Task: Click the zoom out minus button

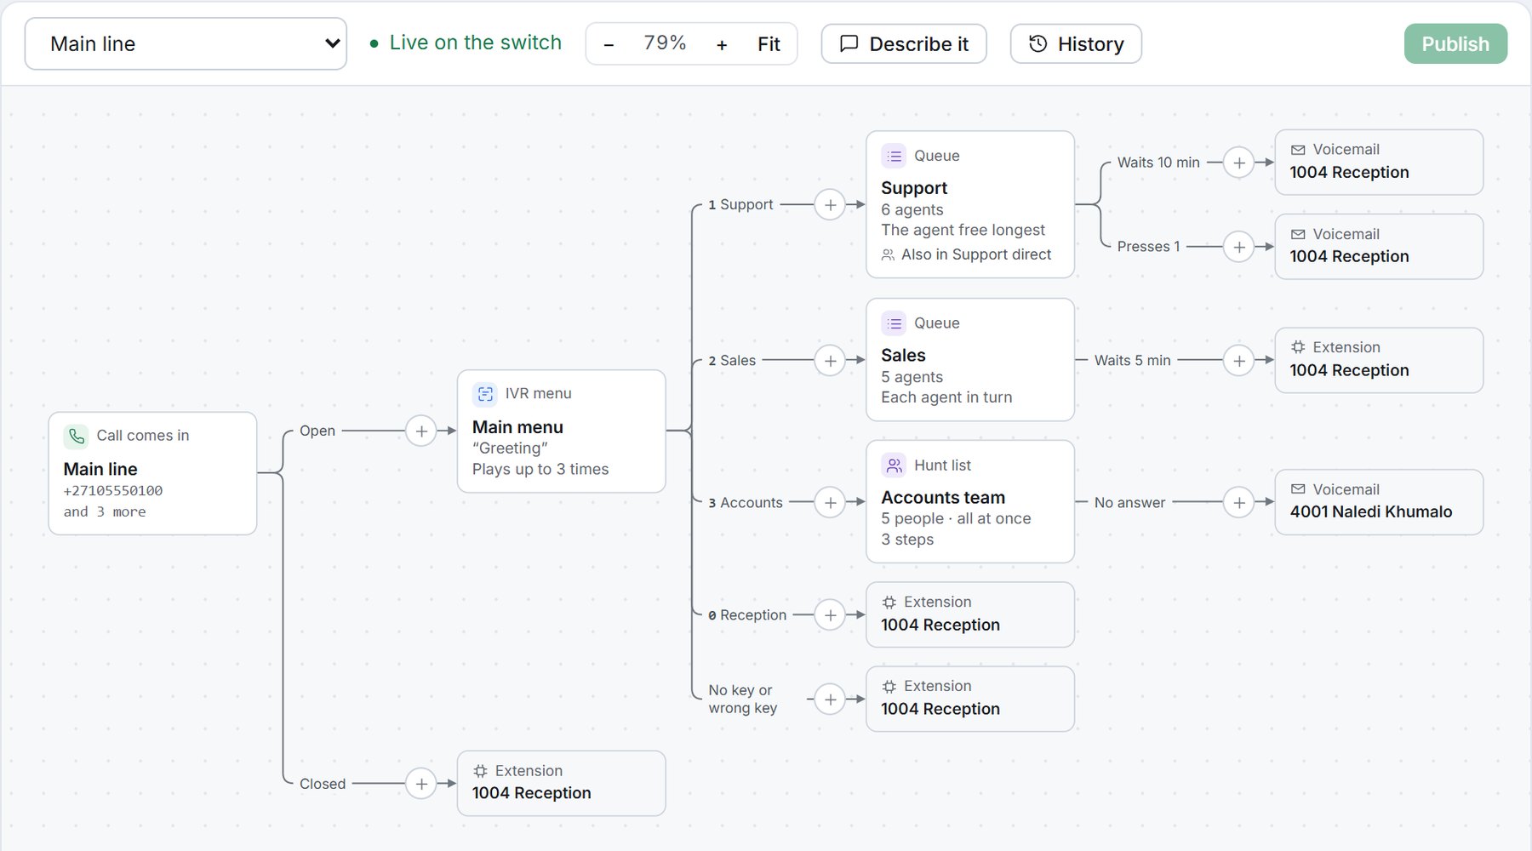Action: click(609, 44)
